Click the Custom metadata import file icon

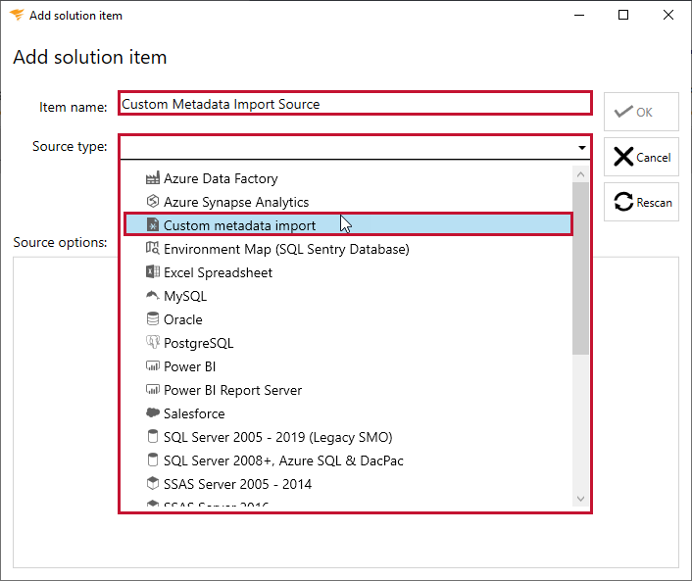(152, 225)
